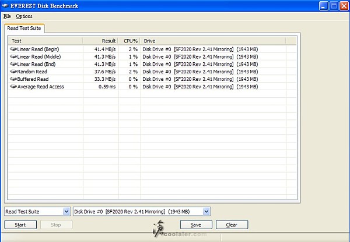This screenshot has height=242, width=350.
Task: Maximize the EVEREST Disk Benchmark window
Action: (x=334, y=6)
